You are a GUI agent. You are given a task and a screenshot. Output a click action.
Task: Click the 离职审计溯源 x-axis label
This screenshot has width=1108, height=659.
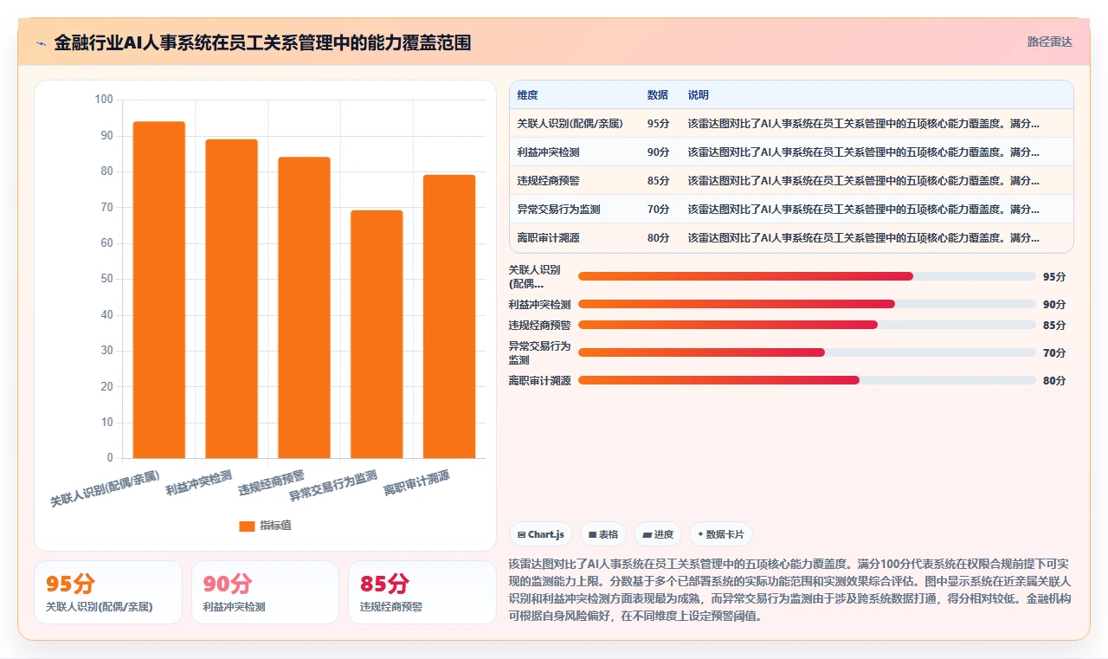click(416, 483)
